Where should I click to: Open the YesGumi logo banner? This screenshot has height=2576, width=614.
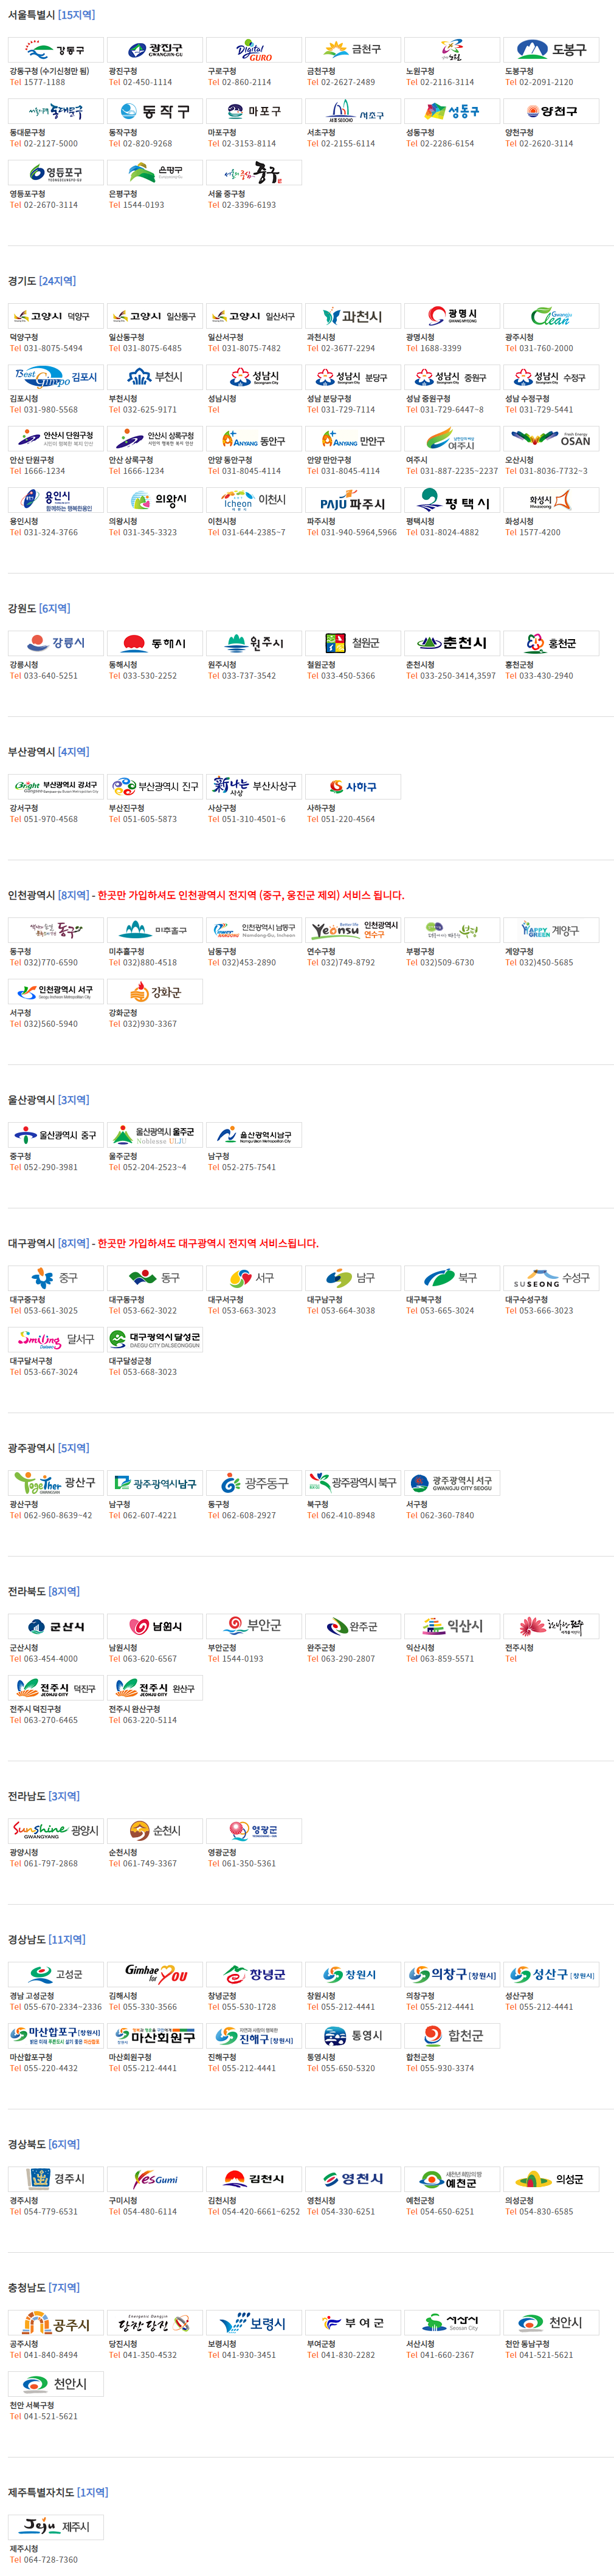[155, 2179]
